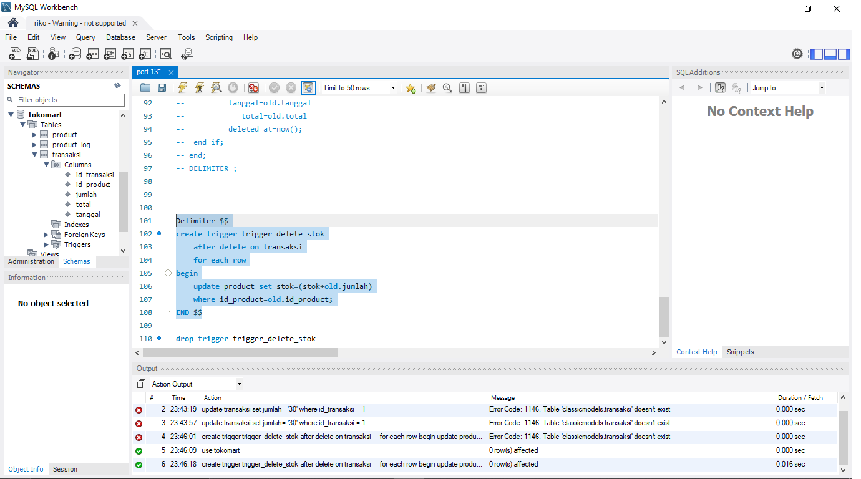The height and width of the screenshot is (479, 861).
Task: Select the jumlah column in tree
Action: pyautogui.click(x=86, y=195)
